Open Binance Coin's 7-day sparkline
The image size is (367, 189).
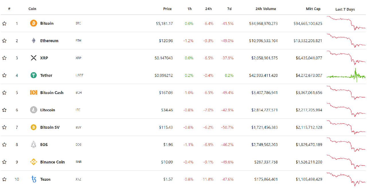pyautogui.click(x=346, y=162)
